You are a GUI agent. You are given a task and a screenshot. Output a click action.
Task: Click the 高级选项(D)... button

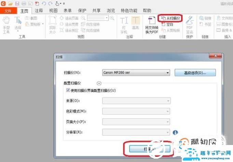(195, 73)
